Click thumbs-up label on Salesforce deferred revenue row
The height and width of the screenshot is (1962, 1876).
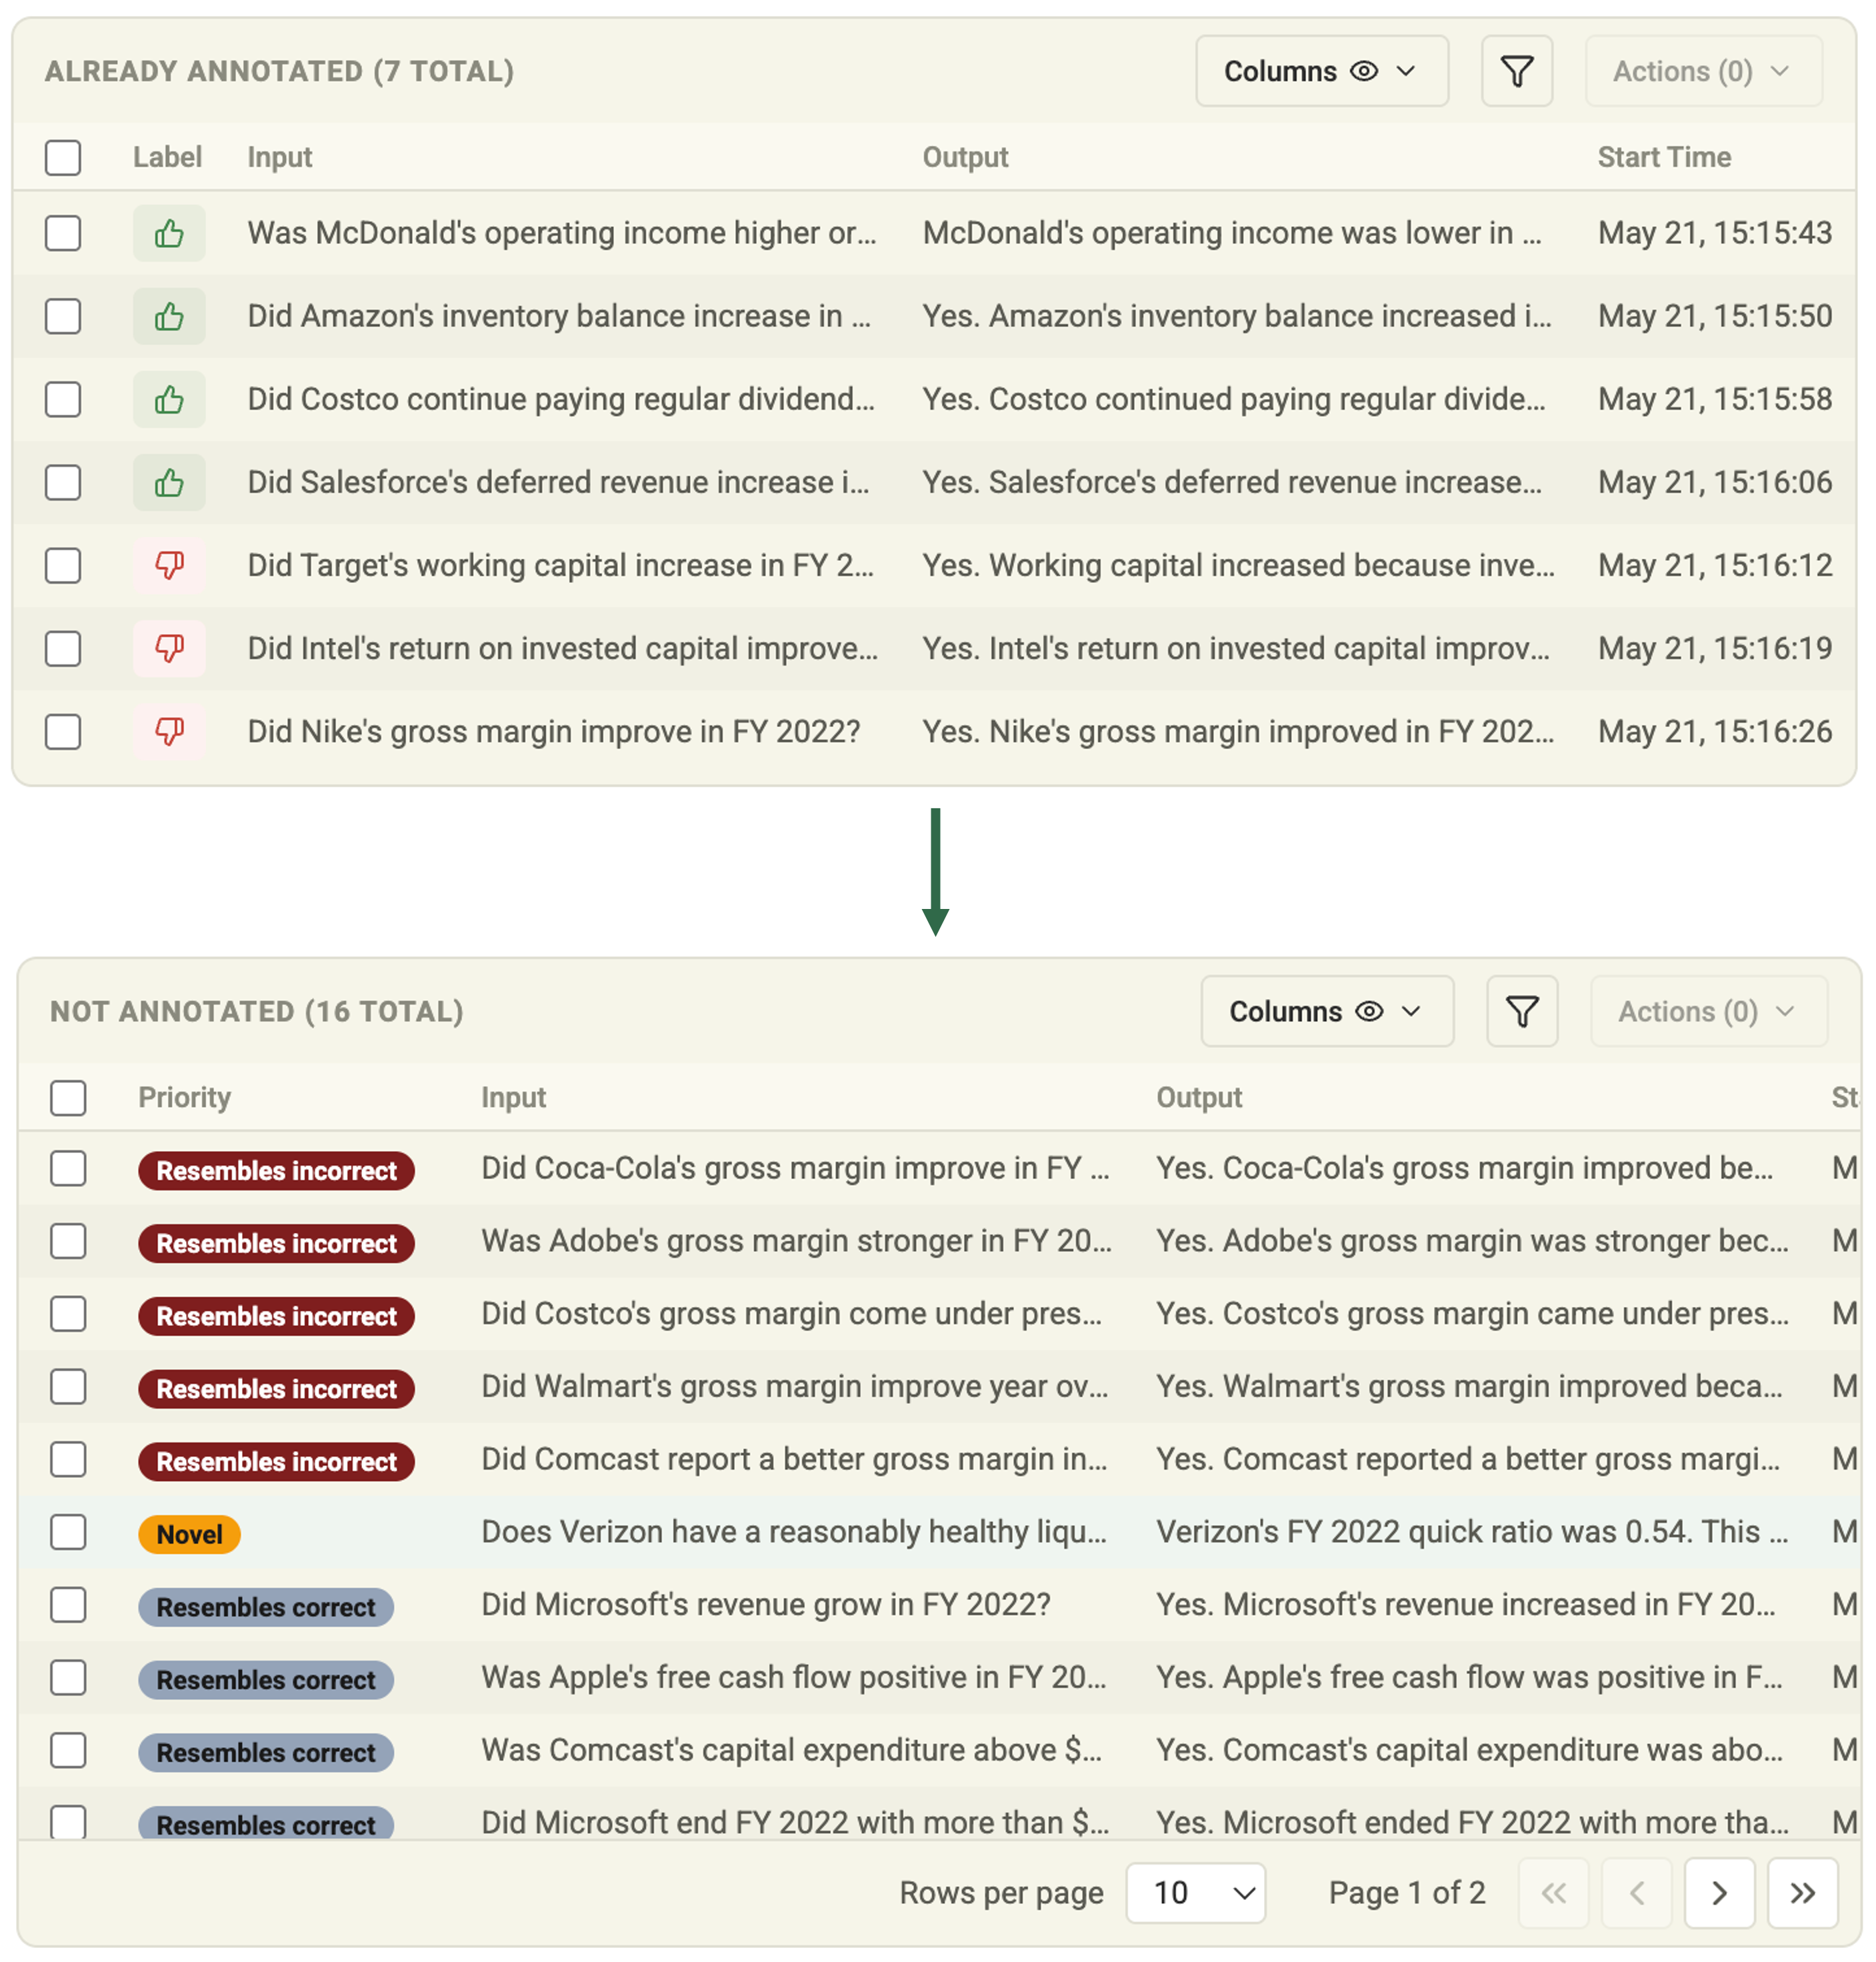coord(169,482)
